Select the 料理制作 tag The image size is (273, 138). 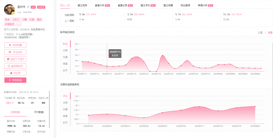[x=10, y=24]
